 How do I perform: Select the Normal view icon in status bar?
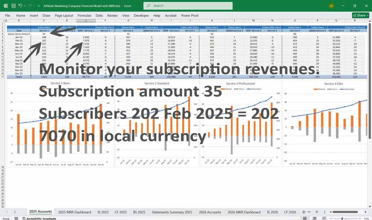[305, 218]
